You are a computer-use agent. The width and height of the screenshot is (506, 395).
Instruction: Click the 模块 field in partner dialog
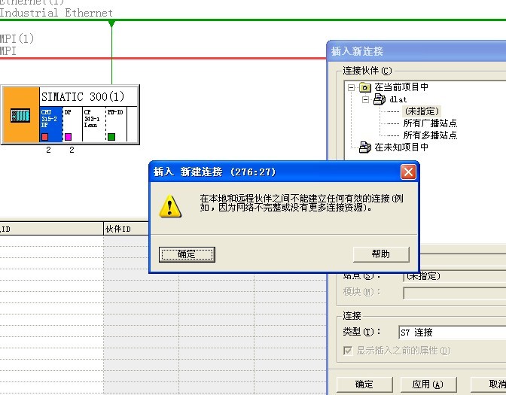[x=455, y=293]
